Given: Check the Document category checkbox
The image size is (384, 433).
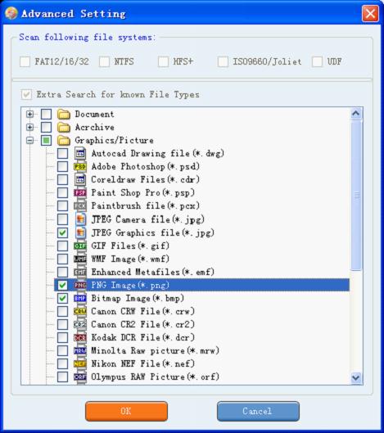Looking at the screenshot, I should point(46,114).
